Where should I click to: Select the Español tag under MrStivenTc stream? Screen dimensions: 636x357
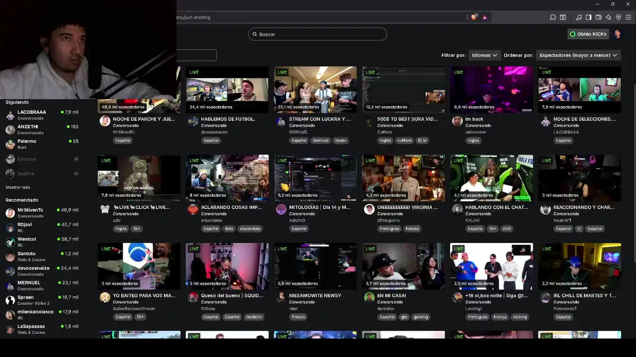tap(123, 140)
